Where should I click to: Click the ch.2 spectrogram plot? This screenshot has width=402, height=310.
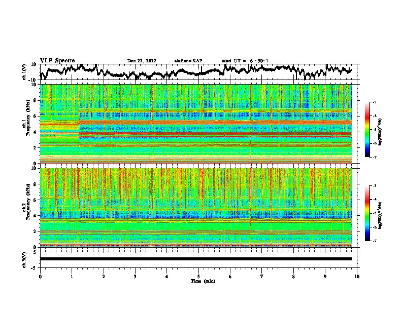coord(196,208)
